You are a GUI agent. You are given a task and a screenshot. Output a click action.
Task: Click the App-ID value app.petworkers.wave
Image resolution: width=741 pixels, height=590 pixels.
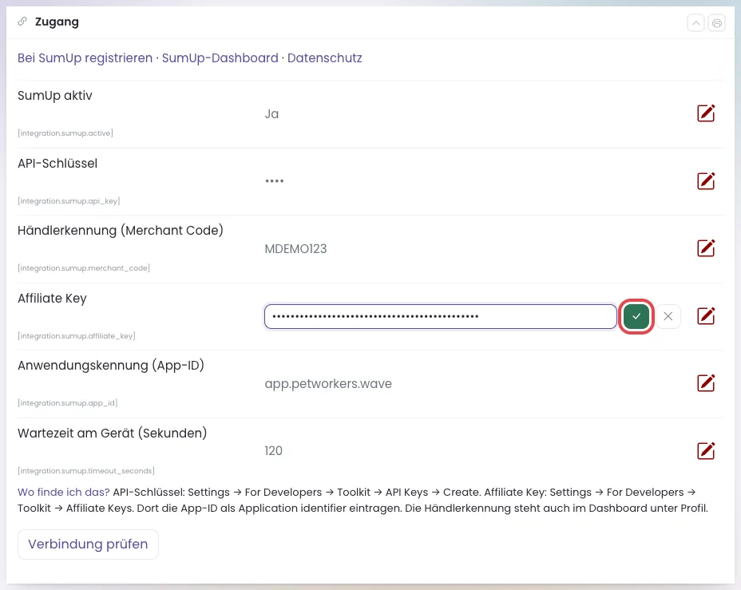click(328, 383)
